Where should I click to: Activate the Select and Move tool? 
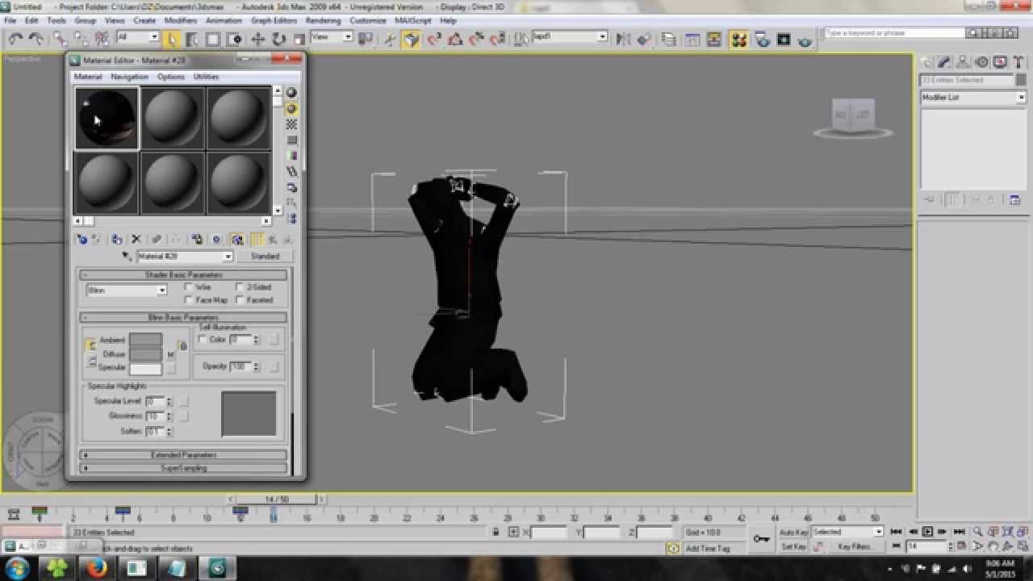coord(258,39)
